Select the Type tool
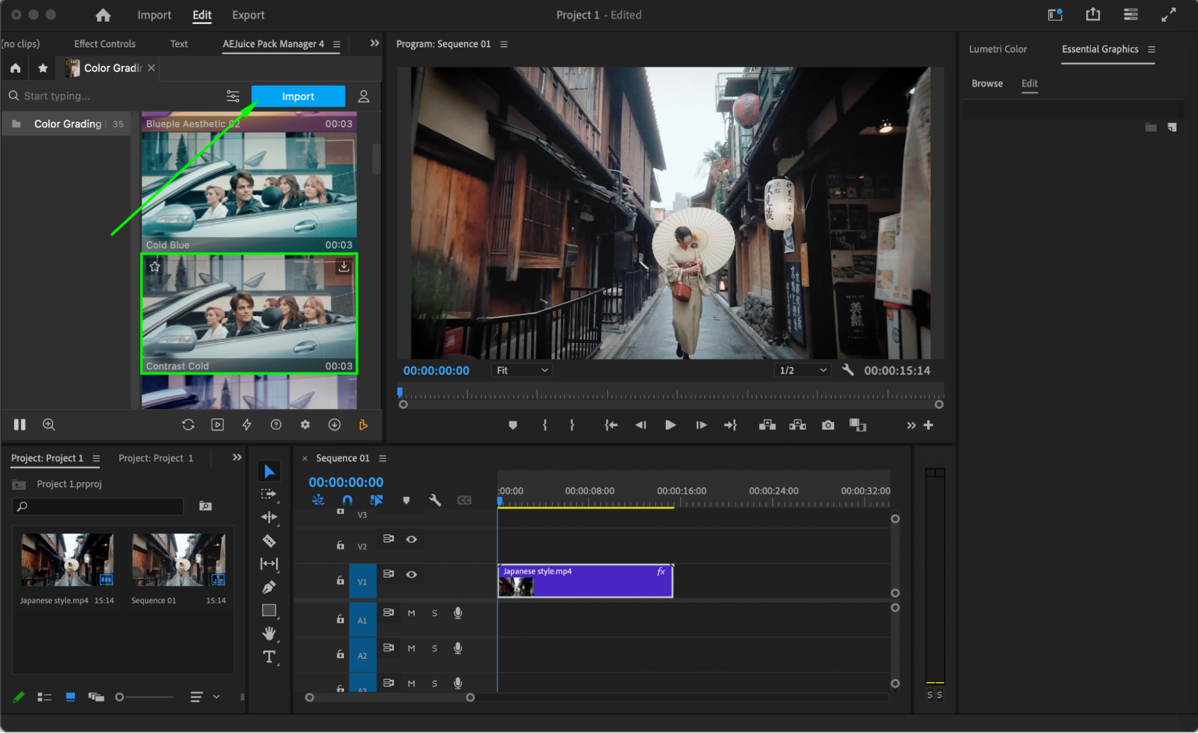Image resolution: width=1198 pixels, height=733 pixels. pos(269,657)
